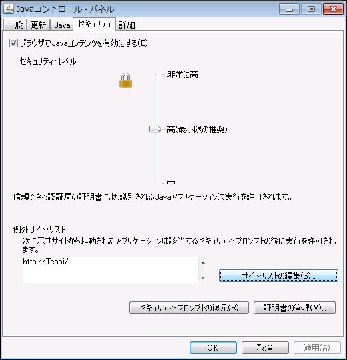Click the Java coffee cup title icon
Viewport: 347px width, 360px height.
(9, 9)
